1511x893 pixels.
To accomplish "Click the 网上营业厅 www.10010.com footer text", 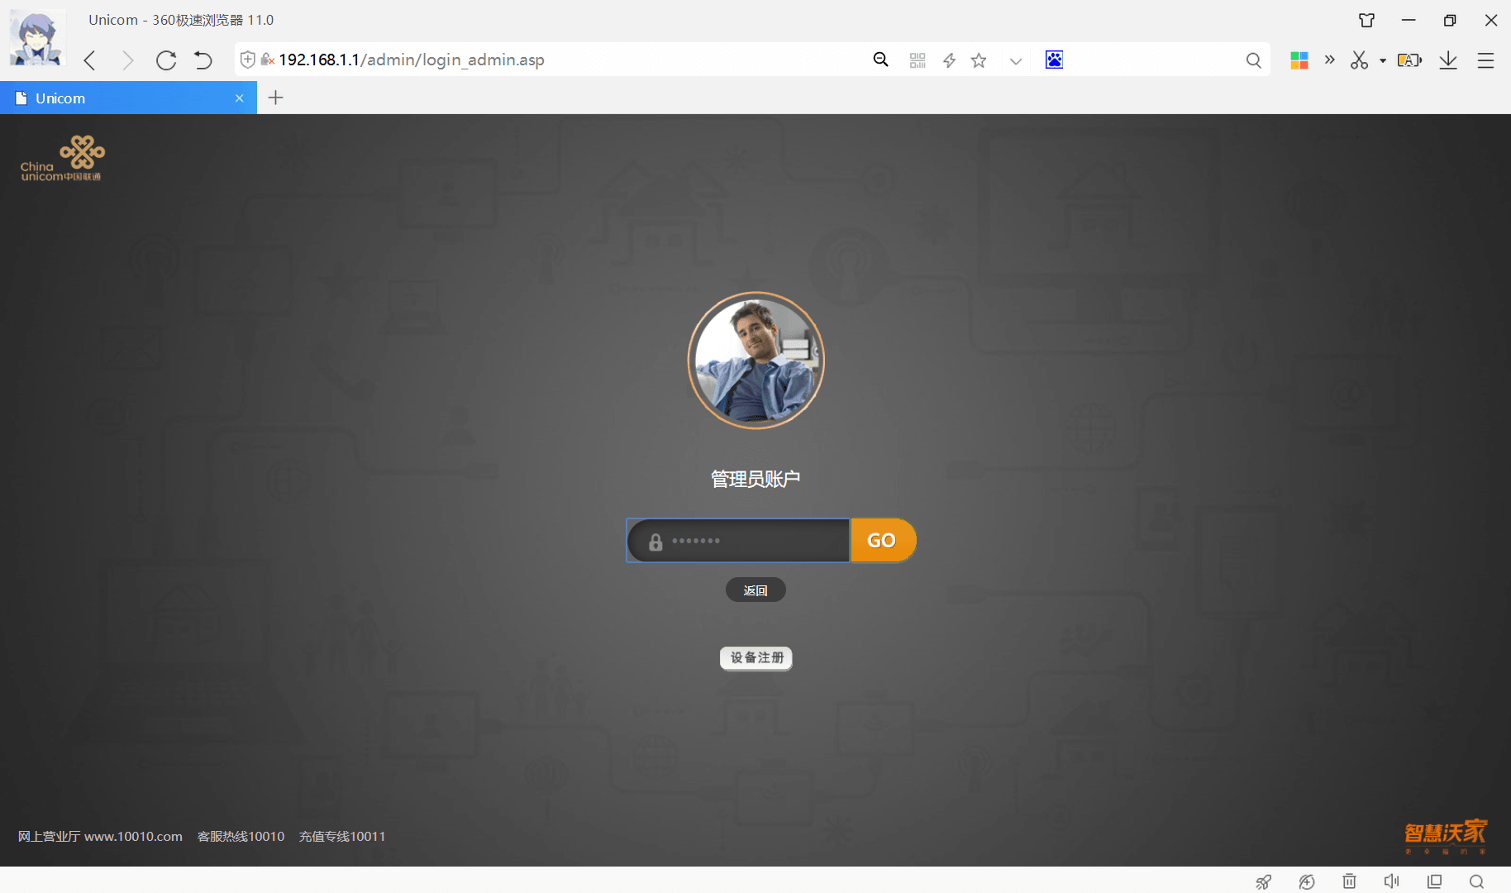I will tap(100, 837).
